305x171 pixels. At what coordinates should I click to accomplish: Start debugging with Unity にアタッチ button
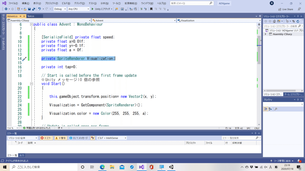click(102, 9)
